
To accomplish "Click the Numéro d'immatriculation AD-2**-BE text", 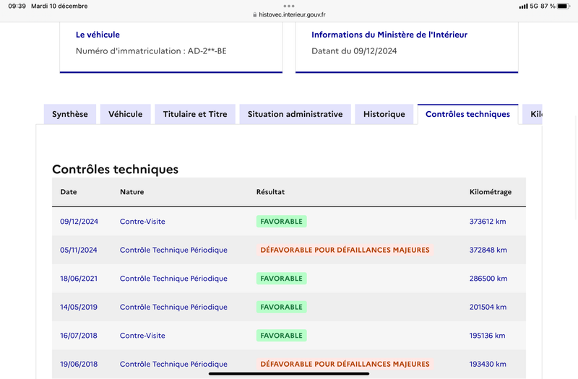I will (x=151, y=51).
